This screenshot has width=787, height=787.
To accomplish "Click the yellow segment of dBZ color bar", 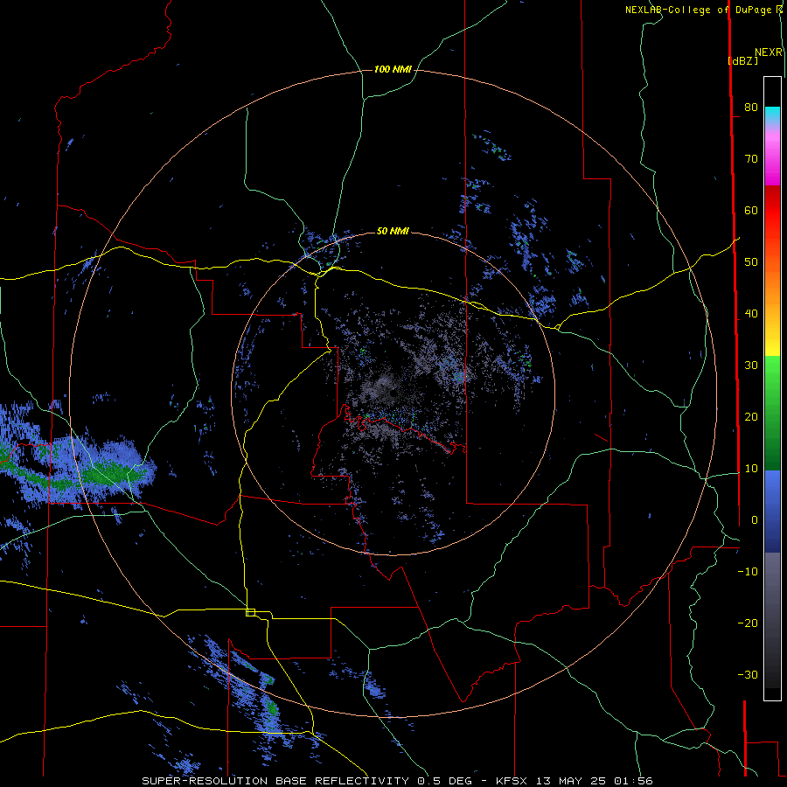I will [x=772, y=346].
